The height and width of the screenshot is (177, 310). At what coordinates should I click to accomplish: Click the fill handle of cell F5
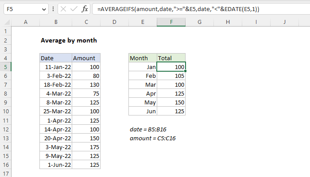186,71
